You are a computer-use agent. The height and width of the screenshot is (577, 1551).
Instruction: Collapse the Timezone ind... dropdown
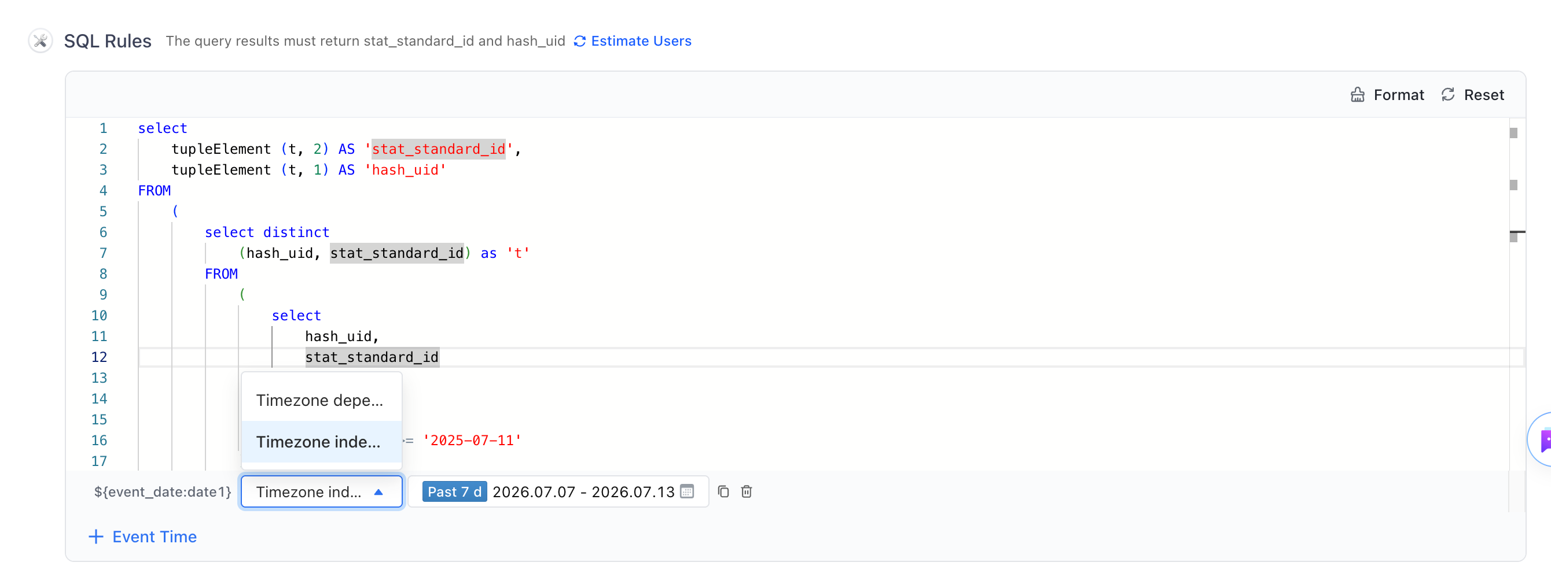coord(321,491)
